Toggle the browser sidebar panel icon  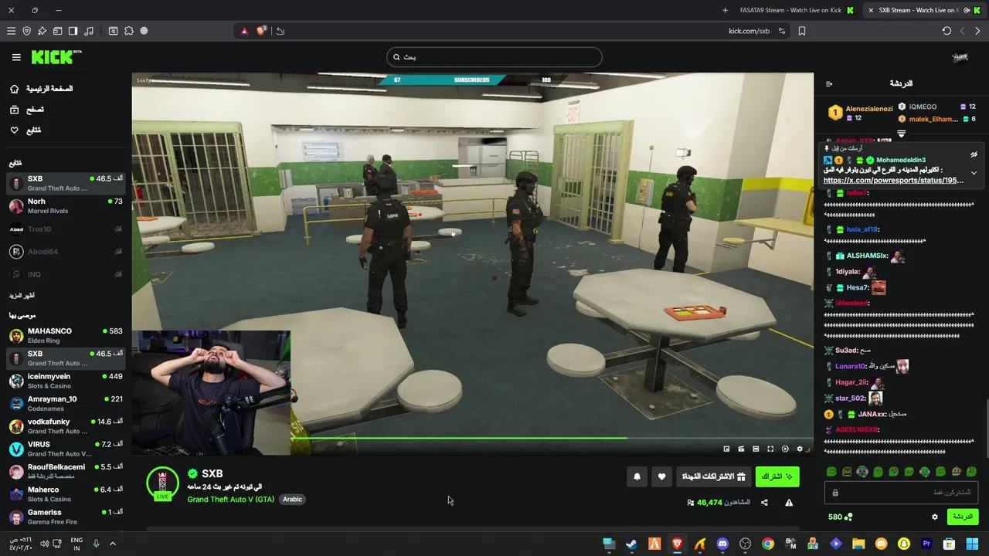tap(73, 31)
